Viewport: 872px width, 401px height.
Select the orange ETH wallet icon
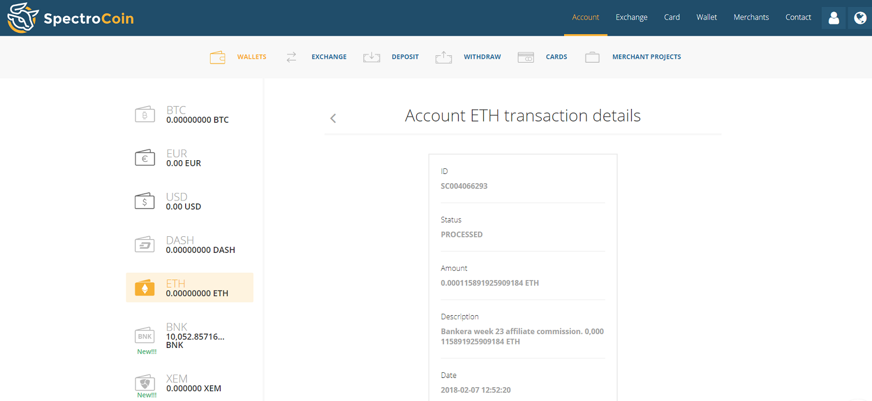pos(145,287)
